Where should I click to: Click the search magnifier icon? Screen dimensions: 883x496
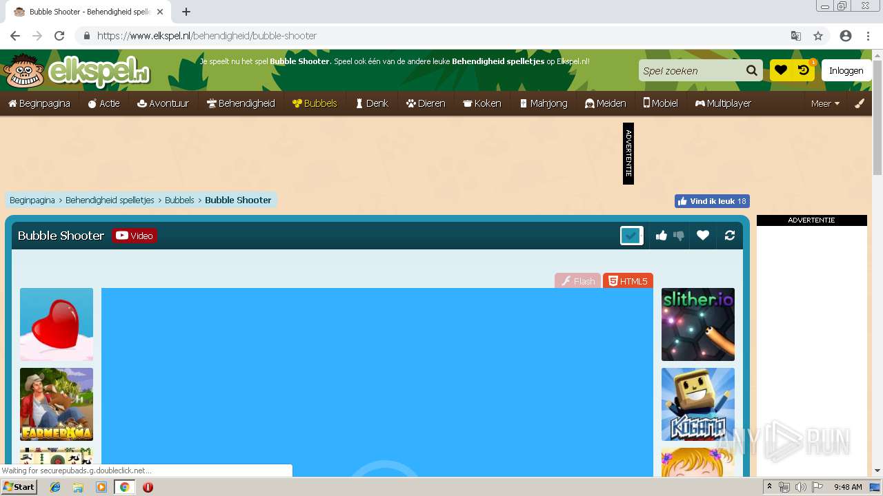[x=751, y=70]
